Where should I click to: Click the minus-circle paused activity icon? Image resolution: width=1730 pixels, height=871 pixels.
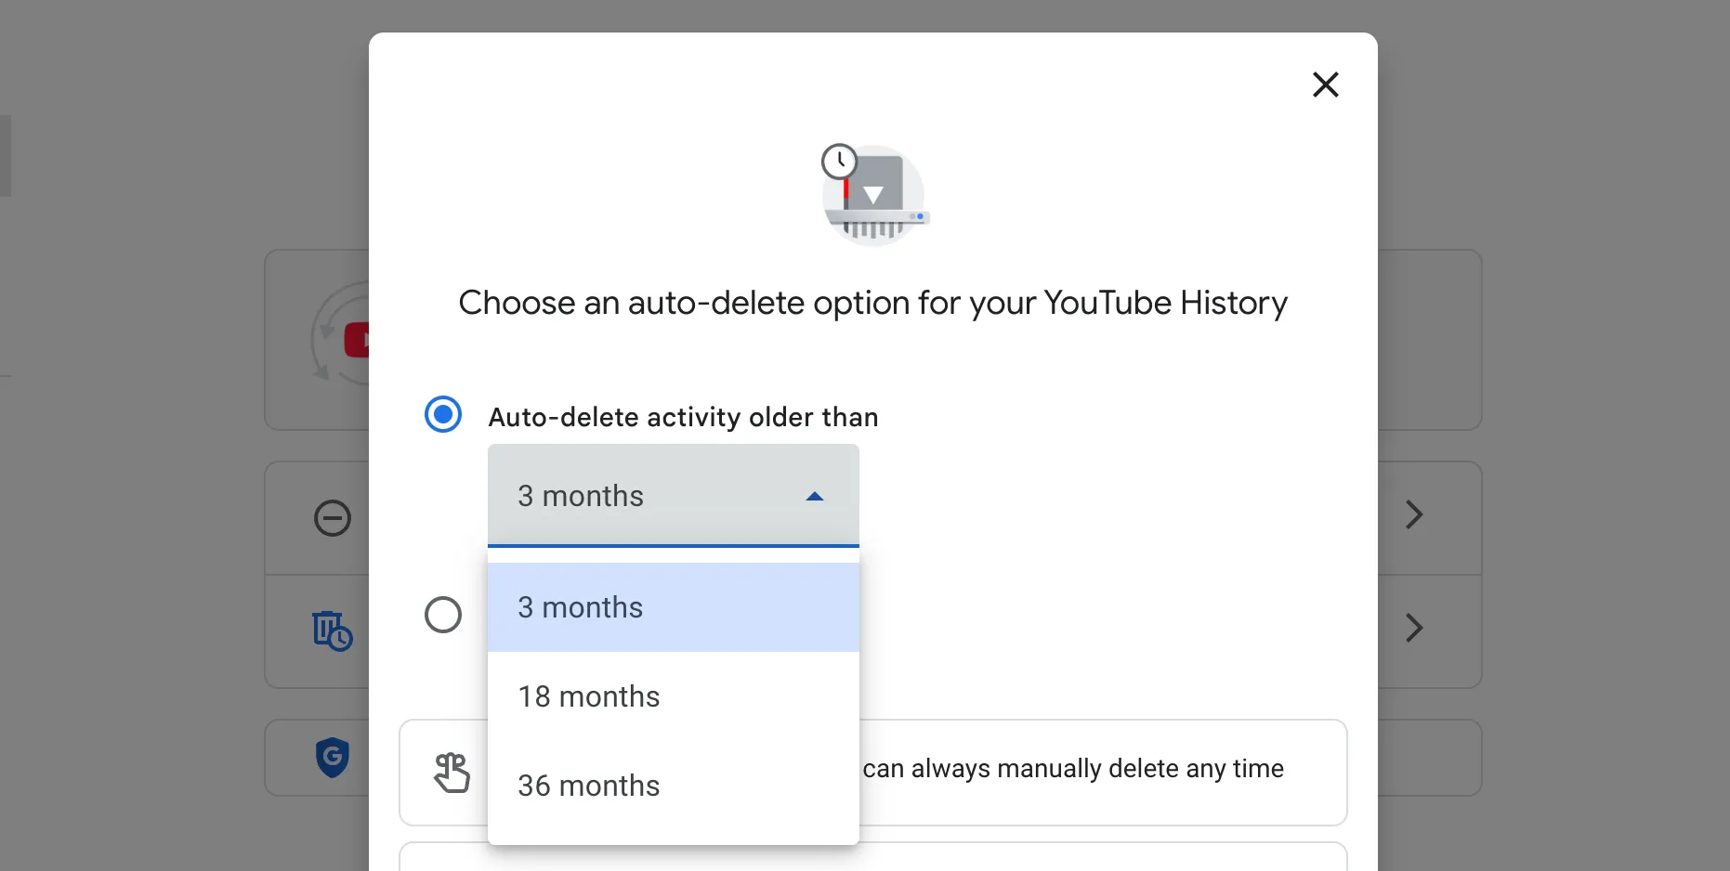(332, 517)
